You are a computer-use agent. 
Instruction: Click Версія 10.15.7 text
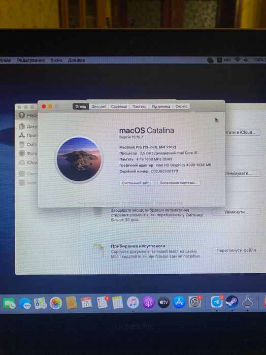[x=131, y=137]
